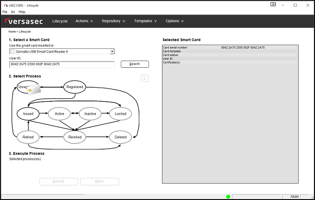This screenshot has height=200, width=315.
Task: Maximize the vSEC:CMS window
Action: [x=295, y=5]
